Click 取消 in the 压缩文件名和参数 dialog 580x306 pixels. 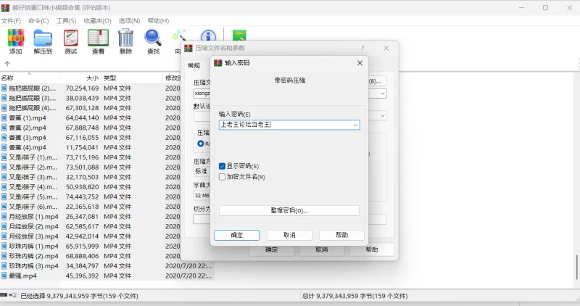(x=322, y=249)
